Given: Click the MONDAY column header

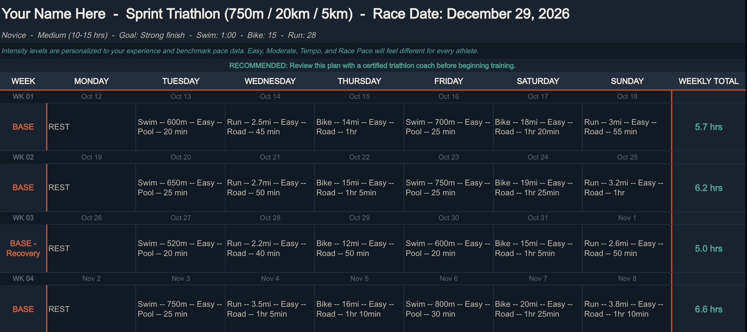Looking at the screenshot, I should 91,81.
